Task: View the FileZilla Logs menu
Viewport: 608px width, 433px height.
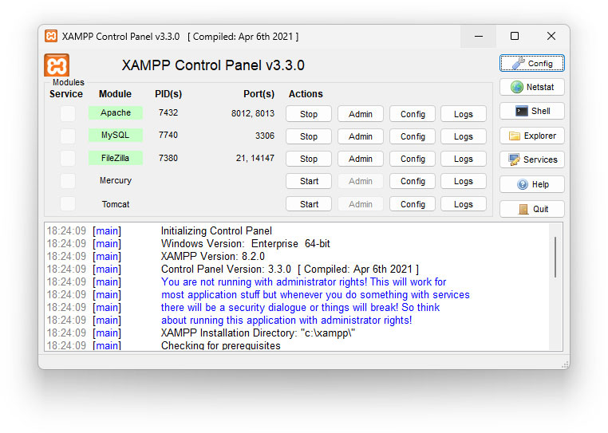Action: pyautogui.click(x=464, y=159)
